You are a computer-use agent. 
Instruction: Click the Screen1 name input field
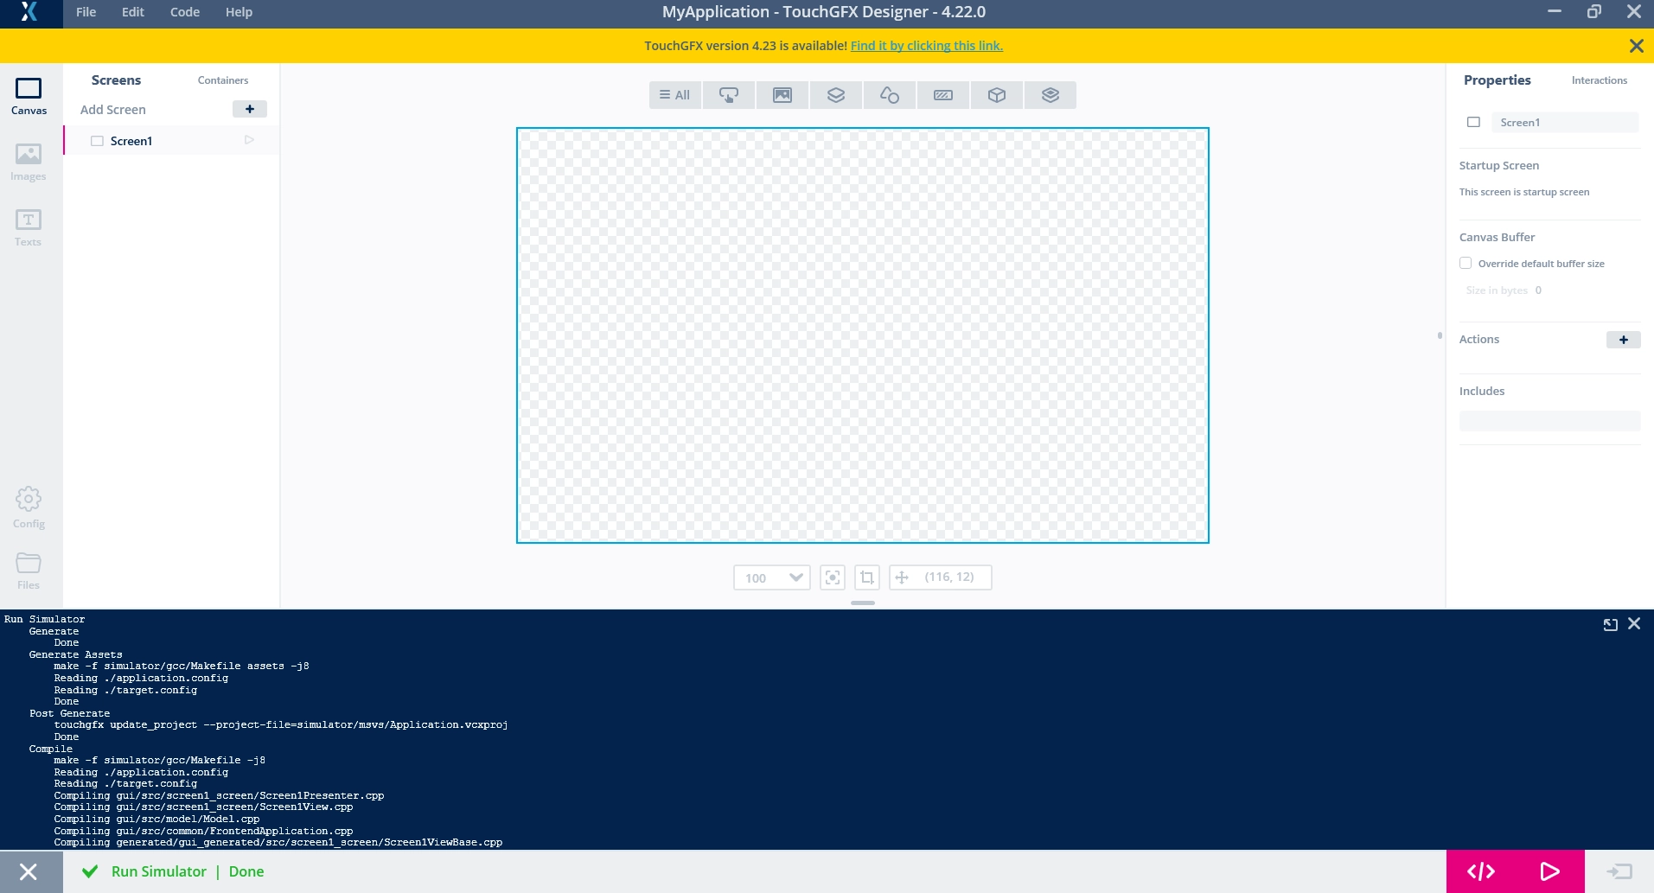click(x=1564, y=123)
